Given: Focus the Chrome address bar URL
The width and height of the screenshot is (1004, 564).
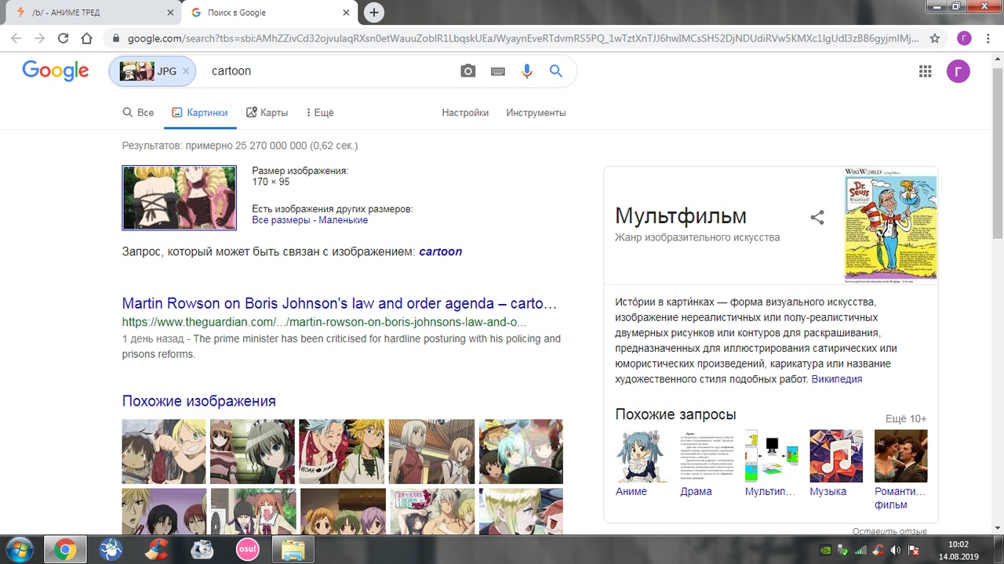Looking at the screenshot, I should tap(522, 38).
